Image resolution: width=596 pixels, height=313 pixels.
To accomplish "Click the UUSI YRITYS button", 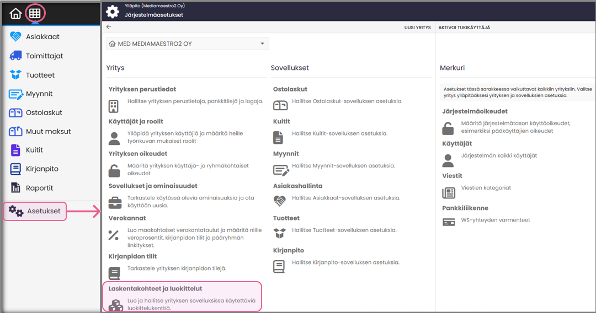I will [417, 27].
